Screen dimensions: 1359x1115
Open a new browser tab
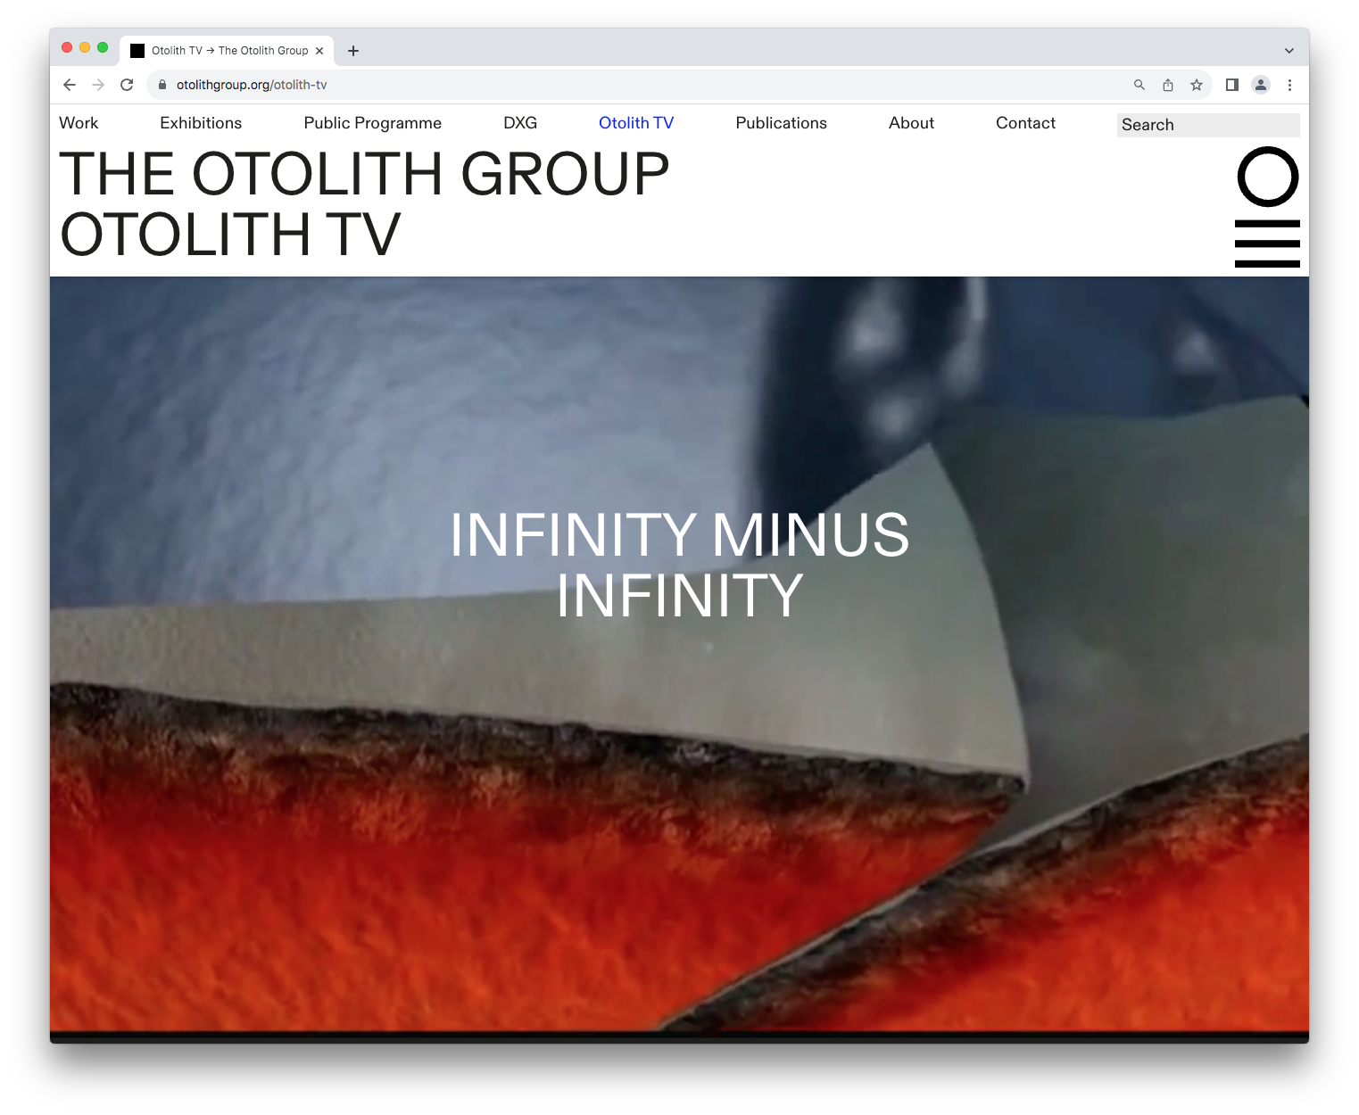point(353,51)
